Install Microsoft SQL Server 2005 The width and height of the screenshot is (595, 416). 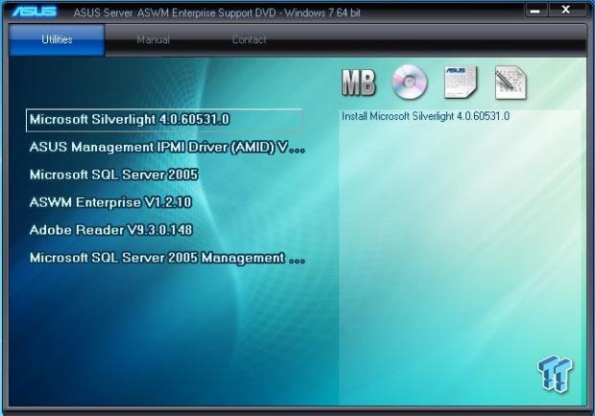114,174
